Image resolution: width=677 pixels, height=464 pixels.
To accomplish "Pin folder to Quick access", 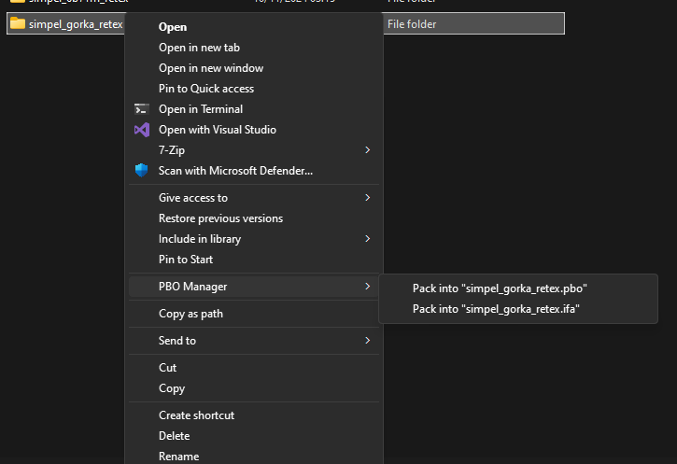I will tap(206, 89).
